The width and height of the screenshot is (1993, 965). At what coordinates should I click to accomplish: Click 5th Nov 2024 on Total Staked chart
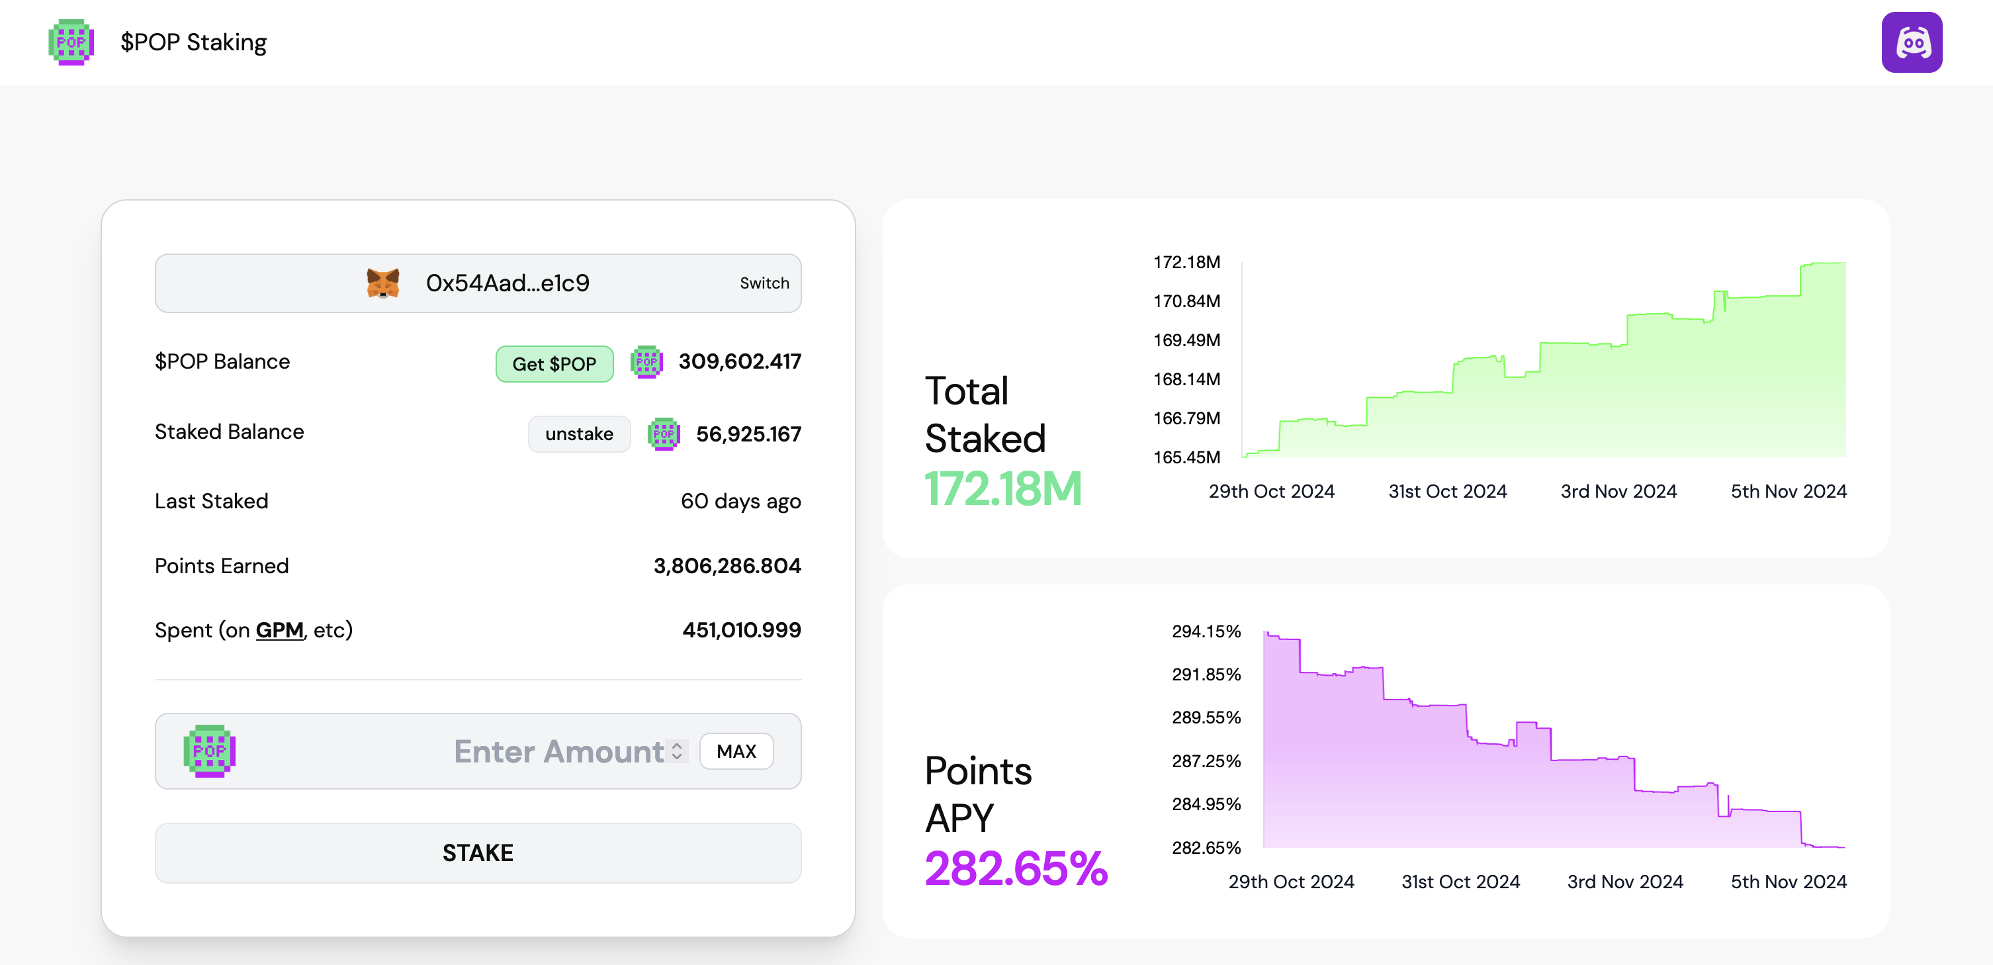[x=1788, y=491]
